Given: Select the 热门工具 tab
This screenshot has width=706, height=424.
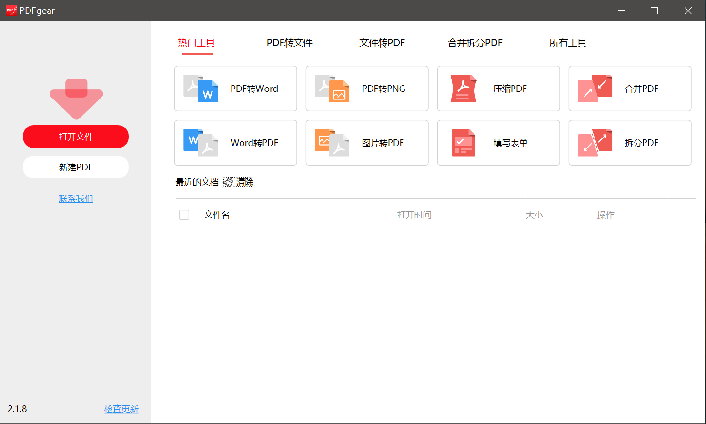Looking at the screenshot, I should [x=197, y=43].
